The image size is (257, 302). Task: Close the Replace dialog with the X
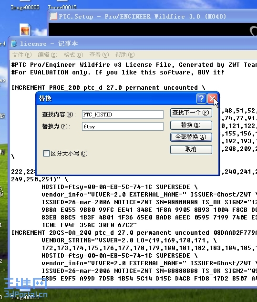(x=212, y=99)
